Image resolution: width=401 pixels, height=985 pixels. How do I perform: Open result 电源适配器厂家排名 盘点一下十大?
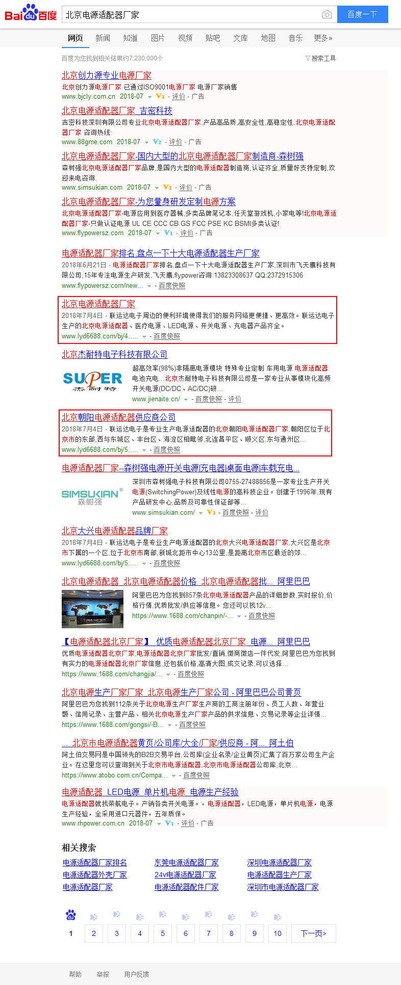point(161,253)
